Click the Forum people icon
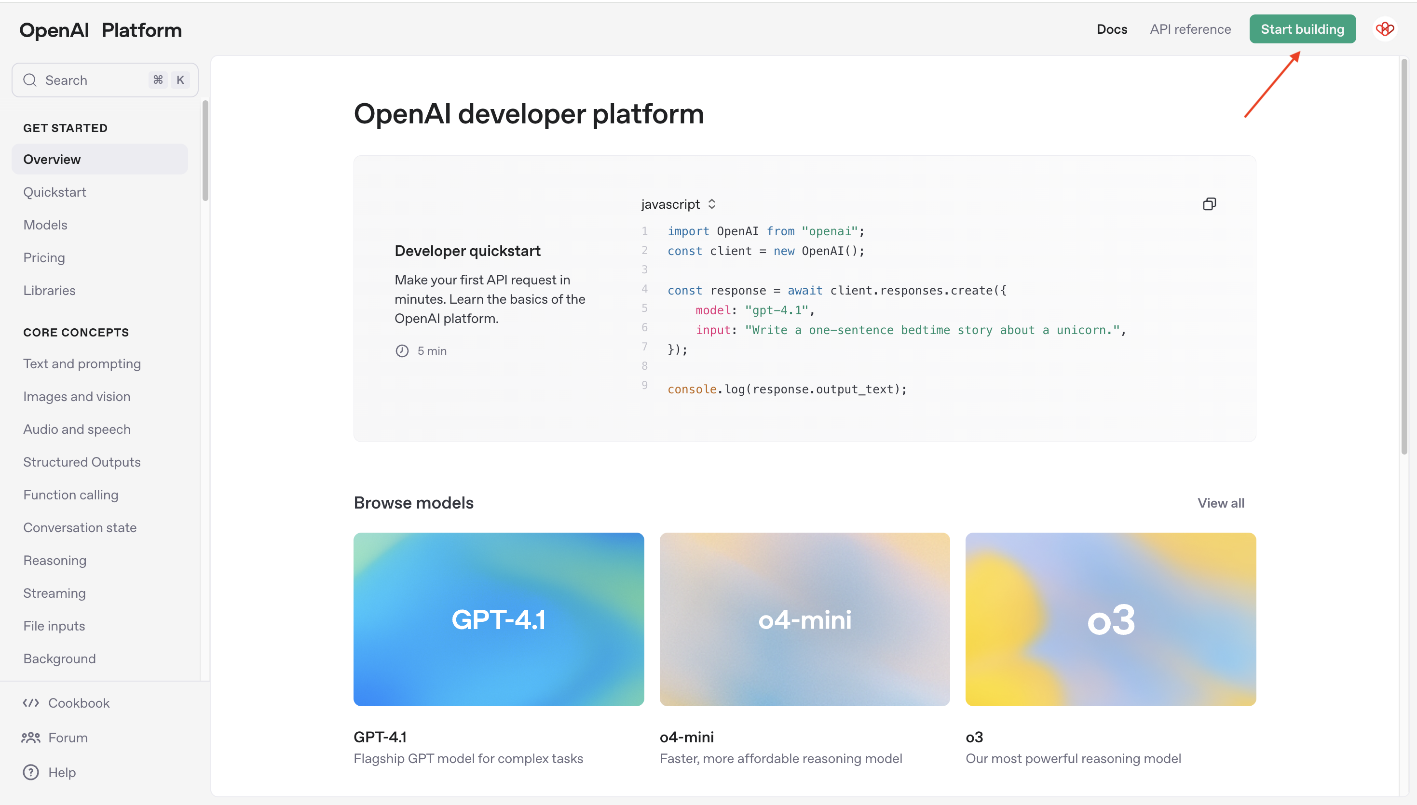Image resolution: width=1417 pixels, height=805 pixels. [30, 738]
